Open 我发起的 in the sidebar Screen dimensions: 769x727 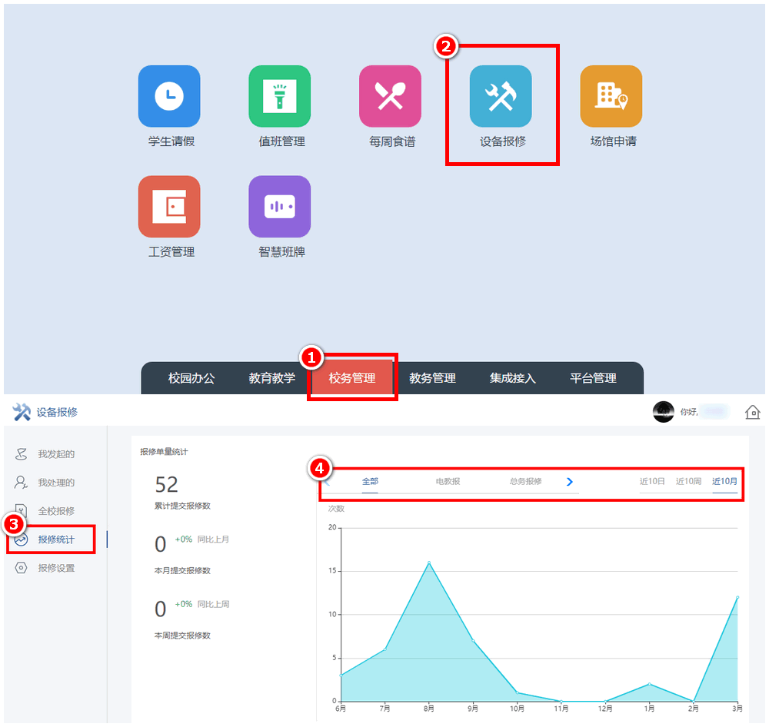click(56, 454)
